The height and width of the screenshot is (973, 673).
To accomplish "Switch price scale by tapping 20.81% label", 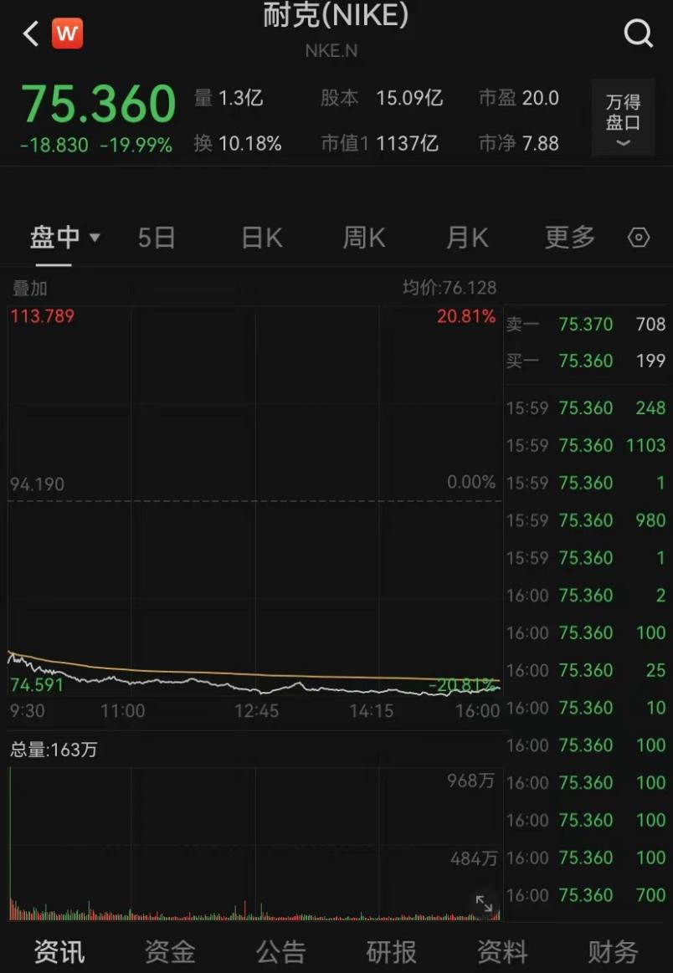I will (466, 316).
